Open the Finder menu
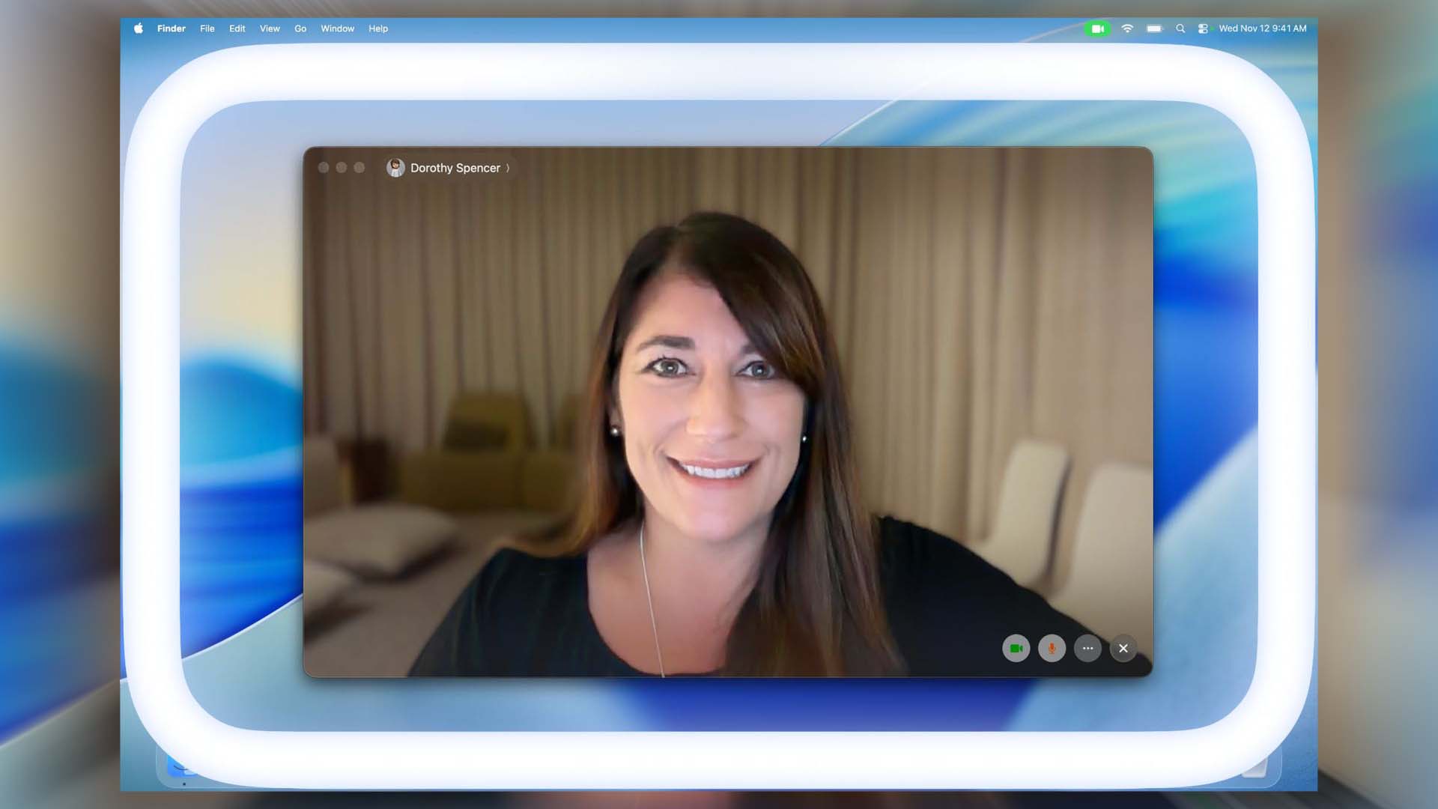The height and width of the screenshot is (809, 1438). click(171, 28)
